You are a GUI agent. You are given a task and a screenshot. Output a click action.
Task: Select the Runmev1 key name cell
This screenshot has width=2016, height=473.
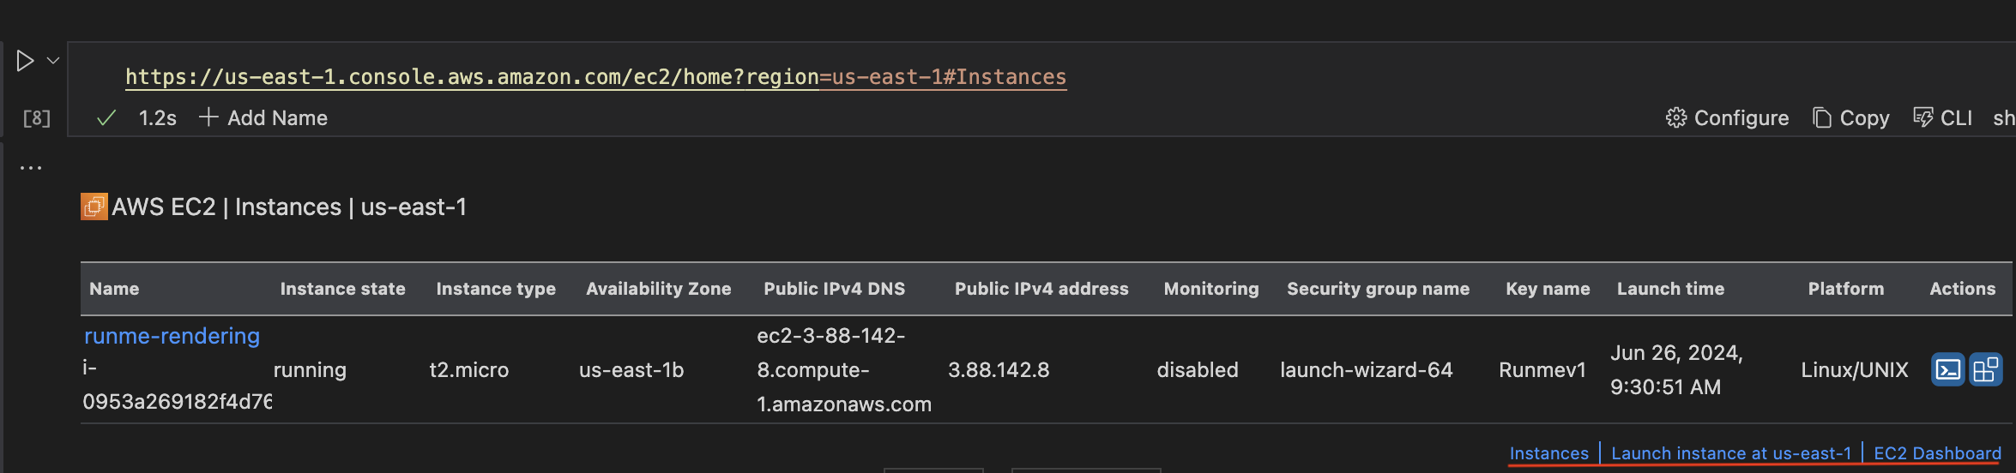1542,370
